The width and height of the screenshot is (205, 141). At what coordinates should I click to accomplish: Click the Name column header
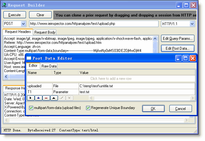click(x=40, y=73)
